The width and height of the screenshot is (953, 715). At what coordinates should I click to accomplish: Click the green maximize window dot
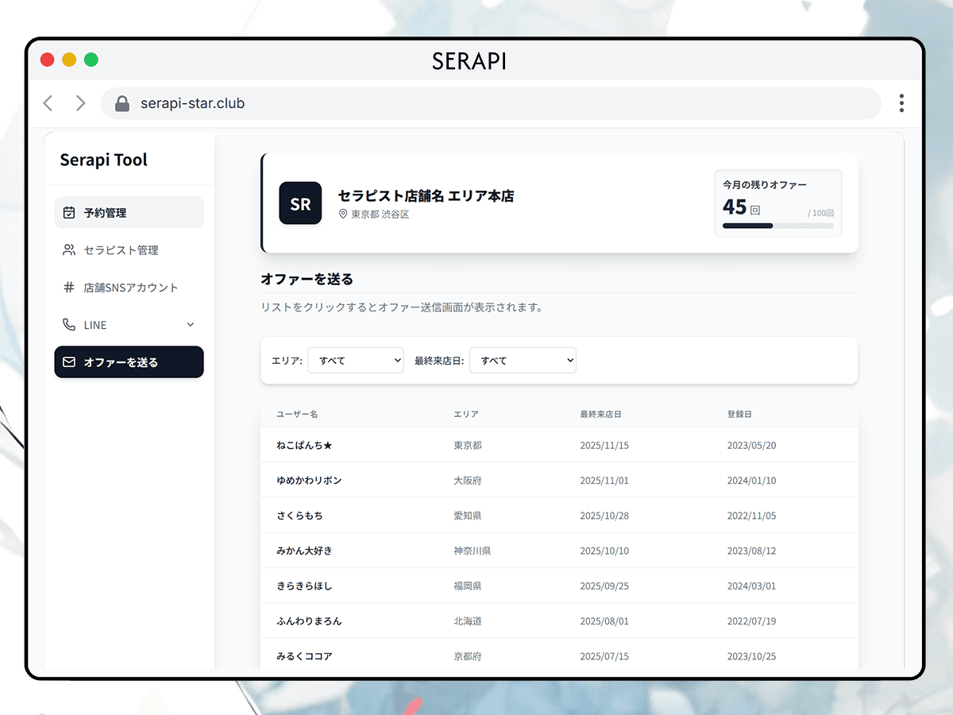[91, 60]
